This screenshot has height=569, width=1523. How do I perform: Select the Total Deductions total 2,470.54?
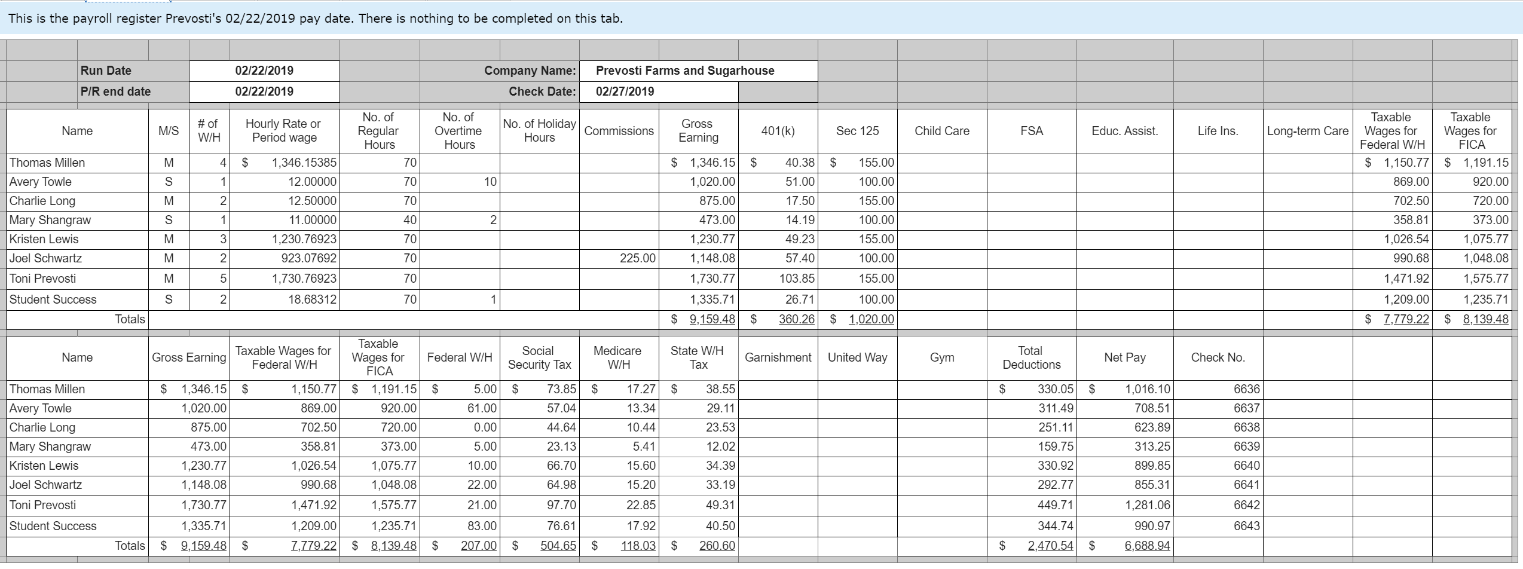1032,546
